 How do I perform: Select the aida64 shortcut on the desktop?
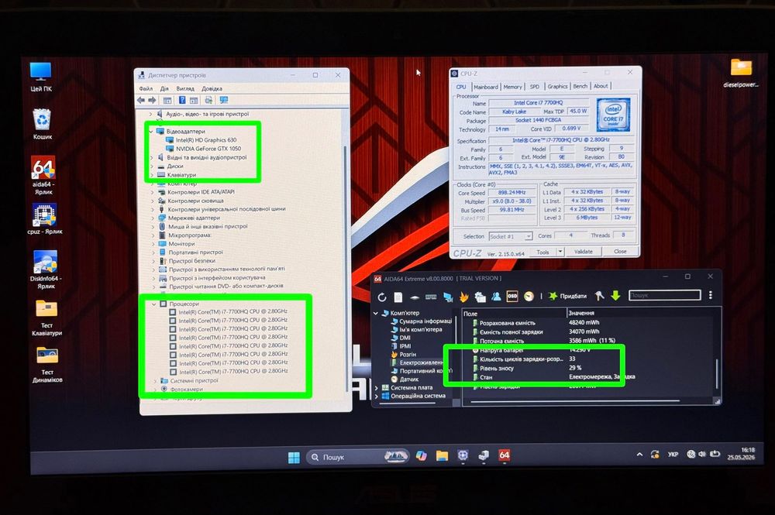[x=43, y=175]
